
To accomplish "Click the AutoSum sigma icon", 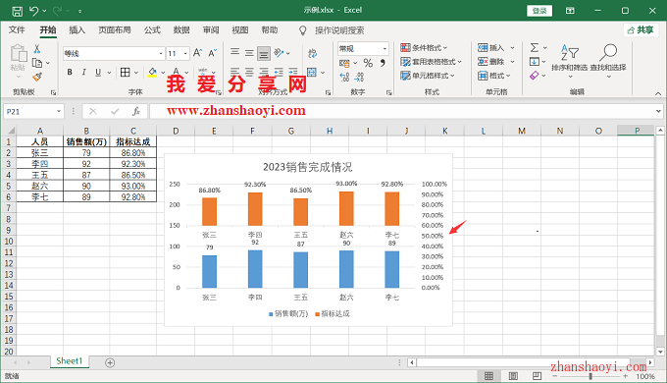I will pos(535,48).
